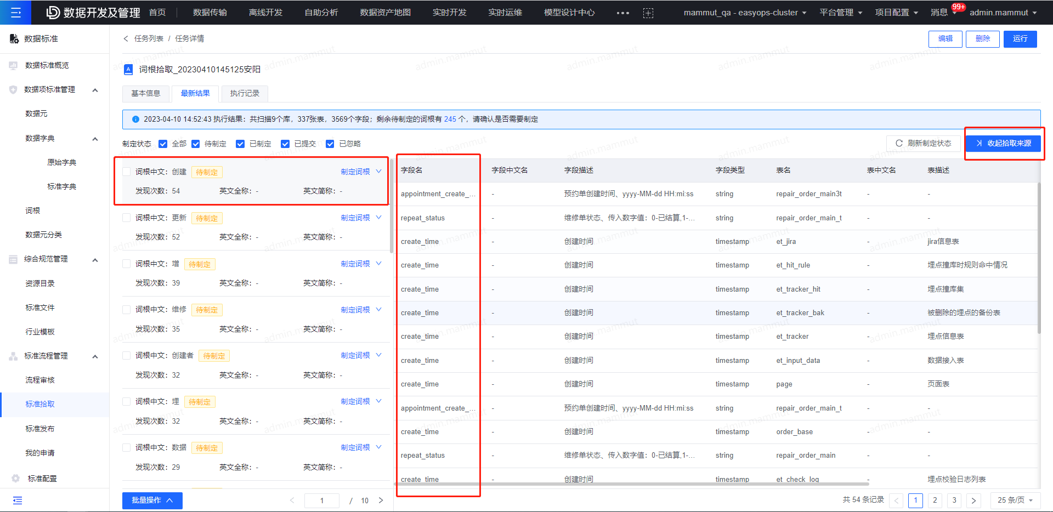Open cluster selector mammut_qa - easyops-cluster
The width and height of the screenshot is (1053, 512).
(745, 12)
